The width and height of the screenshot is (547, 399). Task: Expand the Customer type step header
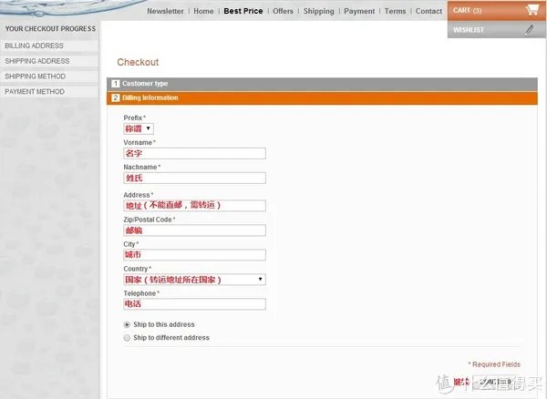point(322,84)
